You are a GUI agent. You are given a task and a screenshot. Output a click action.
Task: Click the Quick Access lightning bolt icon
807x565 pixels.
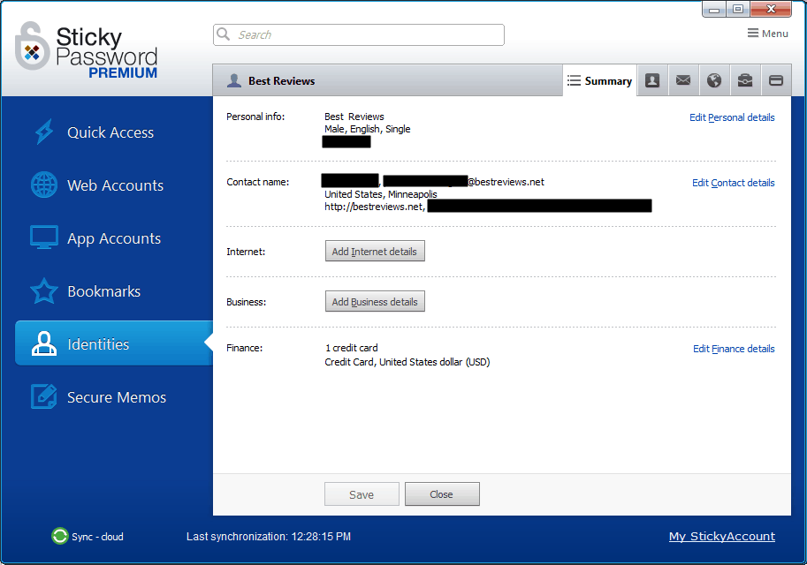pos(43,132)
